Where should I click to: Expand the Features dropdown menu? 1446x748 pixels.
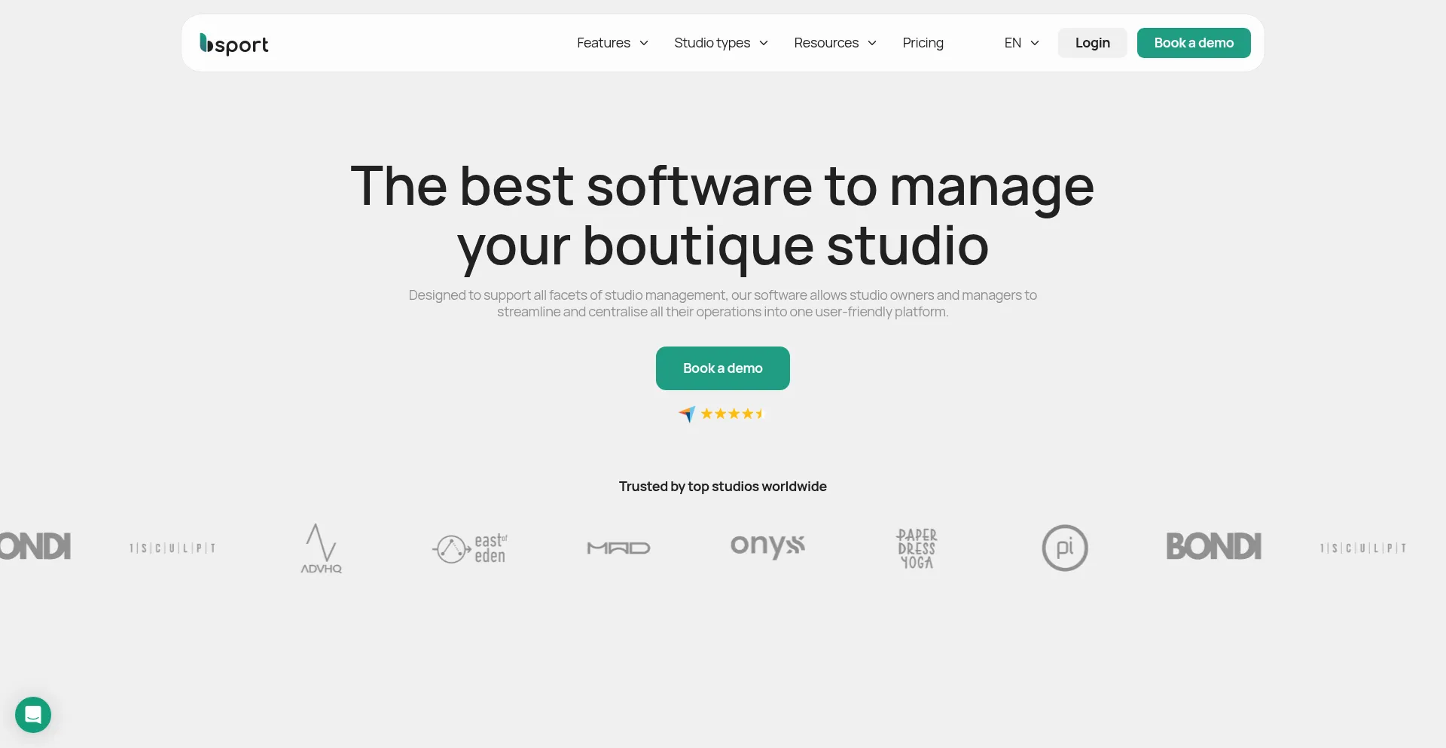pyautogui.click(x=612, y=43)
